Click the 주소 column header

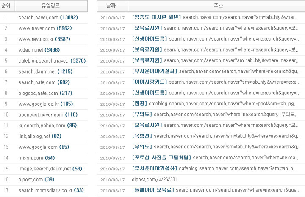point(216,6)
